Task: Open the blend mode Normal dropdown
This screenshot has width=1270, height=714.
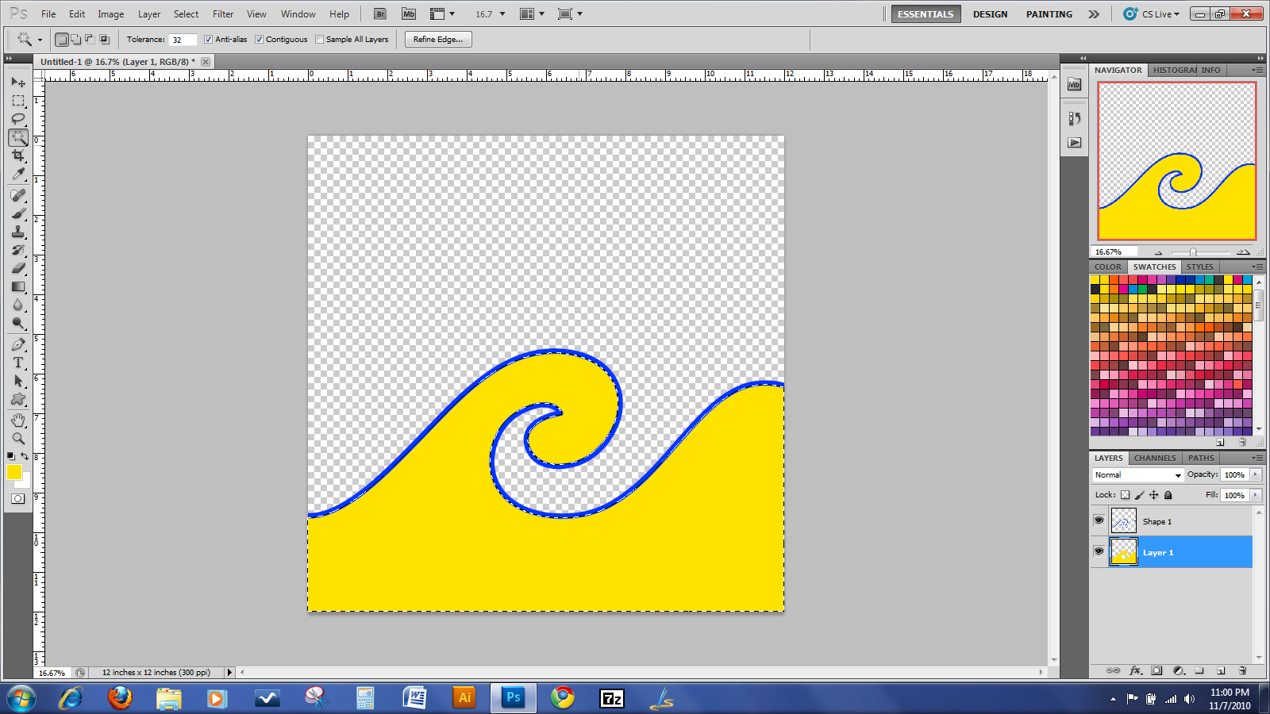Action: tap(1137, 474)
